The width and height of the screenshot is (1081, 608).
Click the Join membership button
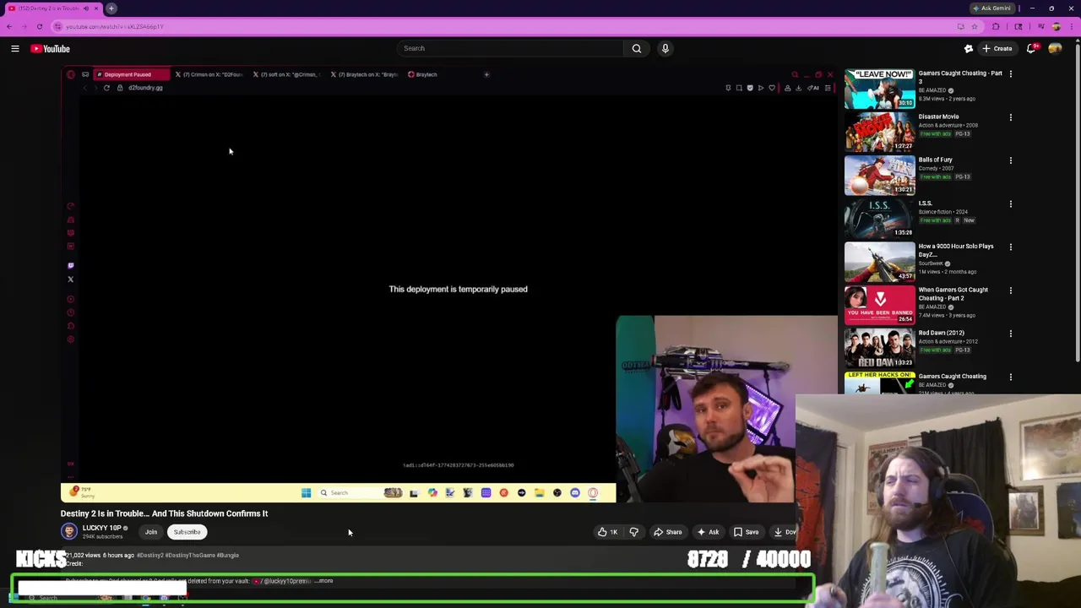(x=151, y=532)
